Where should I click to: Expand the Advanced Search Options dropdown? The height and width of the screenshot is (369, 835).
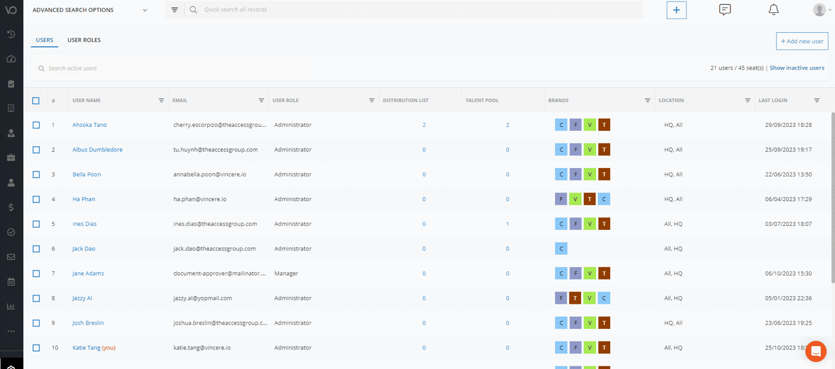point(90,10)
